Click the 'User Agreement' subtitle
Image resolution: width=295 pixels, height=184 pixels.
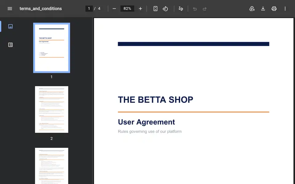(146, 122)
